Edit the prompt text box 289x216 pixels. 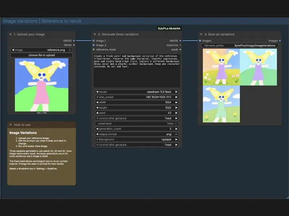pos(137,71)
